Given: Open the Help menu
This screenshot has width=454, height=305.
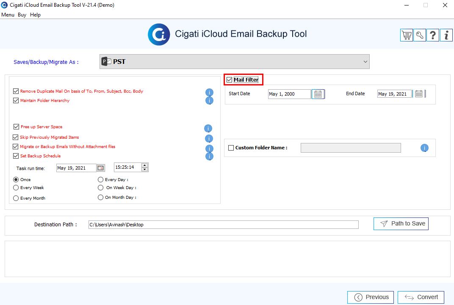Looking at the screenshot, I should click(35, 15).
